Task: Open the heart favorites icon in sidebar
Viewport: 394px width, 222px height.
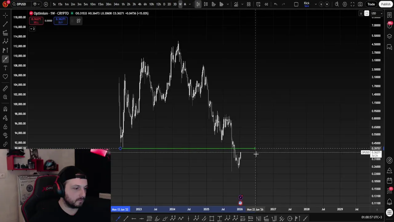Action: click(5, 76)
